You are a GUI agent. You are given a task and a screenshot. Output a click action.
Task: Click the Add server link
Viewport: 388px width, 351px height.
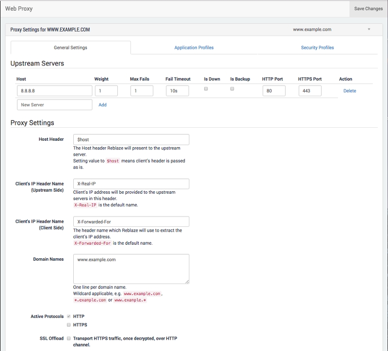tap(102, 105)
